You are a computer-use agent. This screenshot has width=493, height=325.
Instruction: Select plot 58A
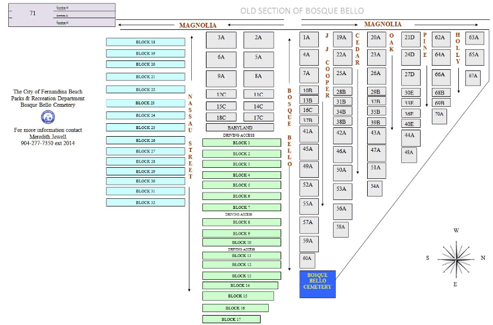click(x=341, y=228)
